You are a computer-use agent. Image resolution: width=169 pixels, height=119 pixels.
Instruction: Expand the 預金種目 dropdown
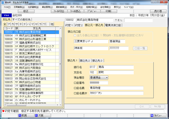pyautogui.click(x=107, y=77)
